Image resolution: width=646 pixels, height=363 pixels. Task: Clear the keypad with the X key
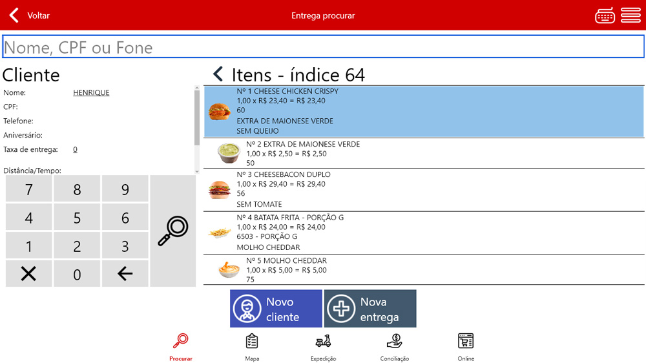click(28, 274)
